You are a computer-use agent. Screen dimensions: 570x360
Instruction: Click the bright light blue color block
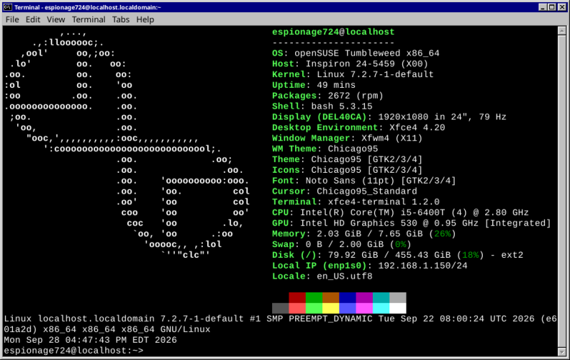(x=348, y=308)
